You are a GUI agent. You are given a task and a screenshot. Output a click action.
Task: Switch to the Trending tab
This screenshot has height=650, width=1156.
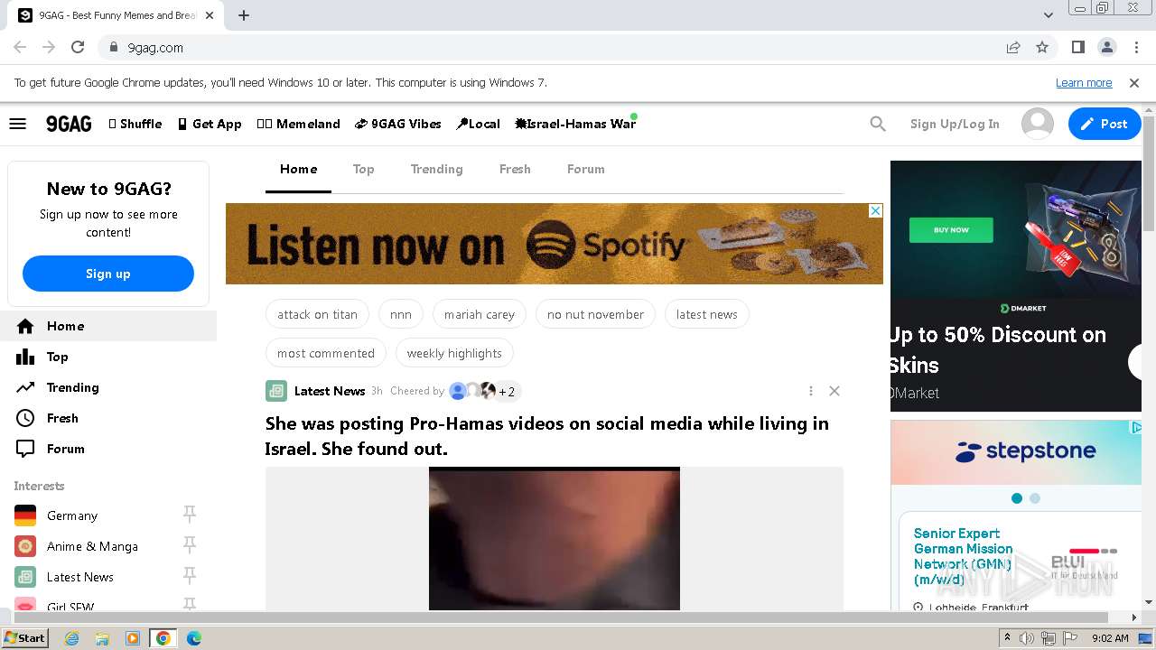coord(436,169)
